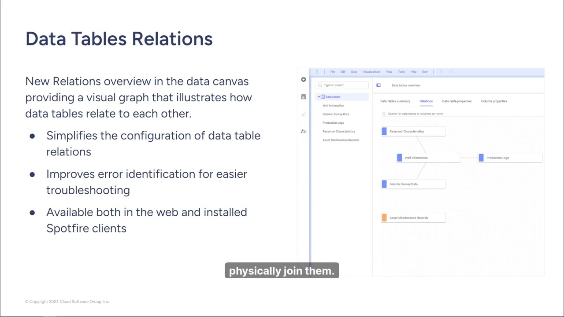Click the Type to search input field
The height and width of the screenshot is (317, 564).
click(x=341, y=85)
